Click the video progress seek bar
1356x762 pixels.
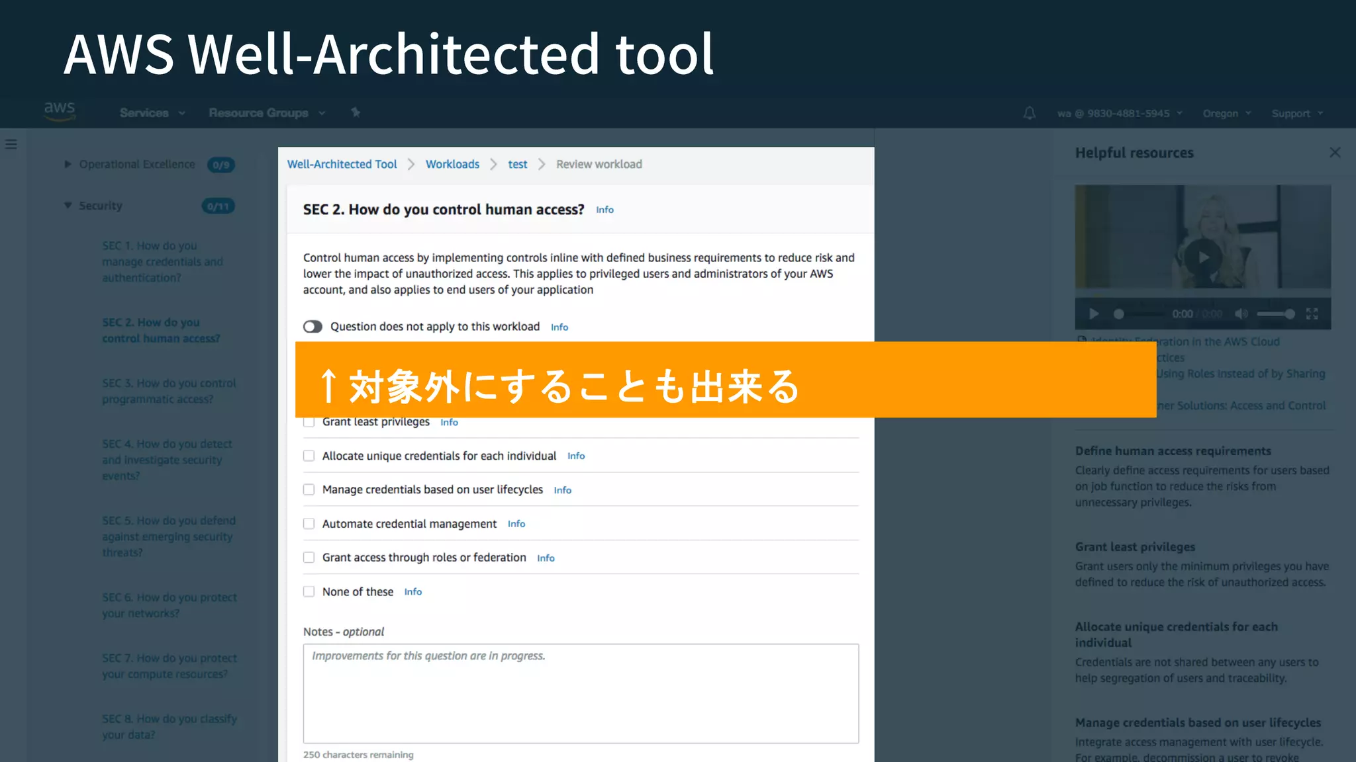point(1139,314)
